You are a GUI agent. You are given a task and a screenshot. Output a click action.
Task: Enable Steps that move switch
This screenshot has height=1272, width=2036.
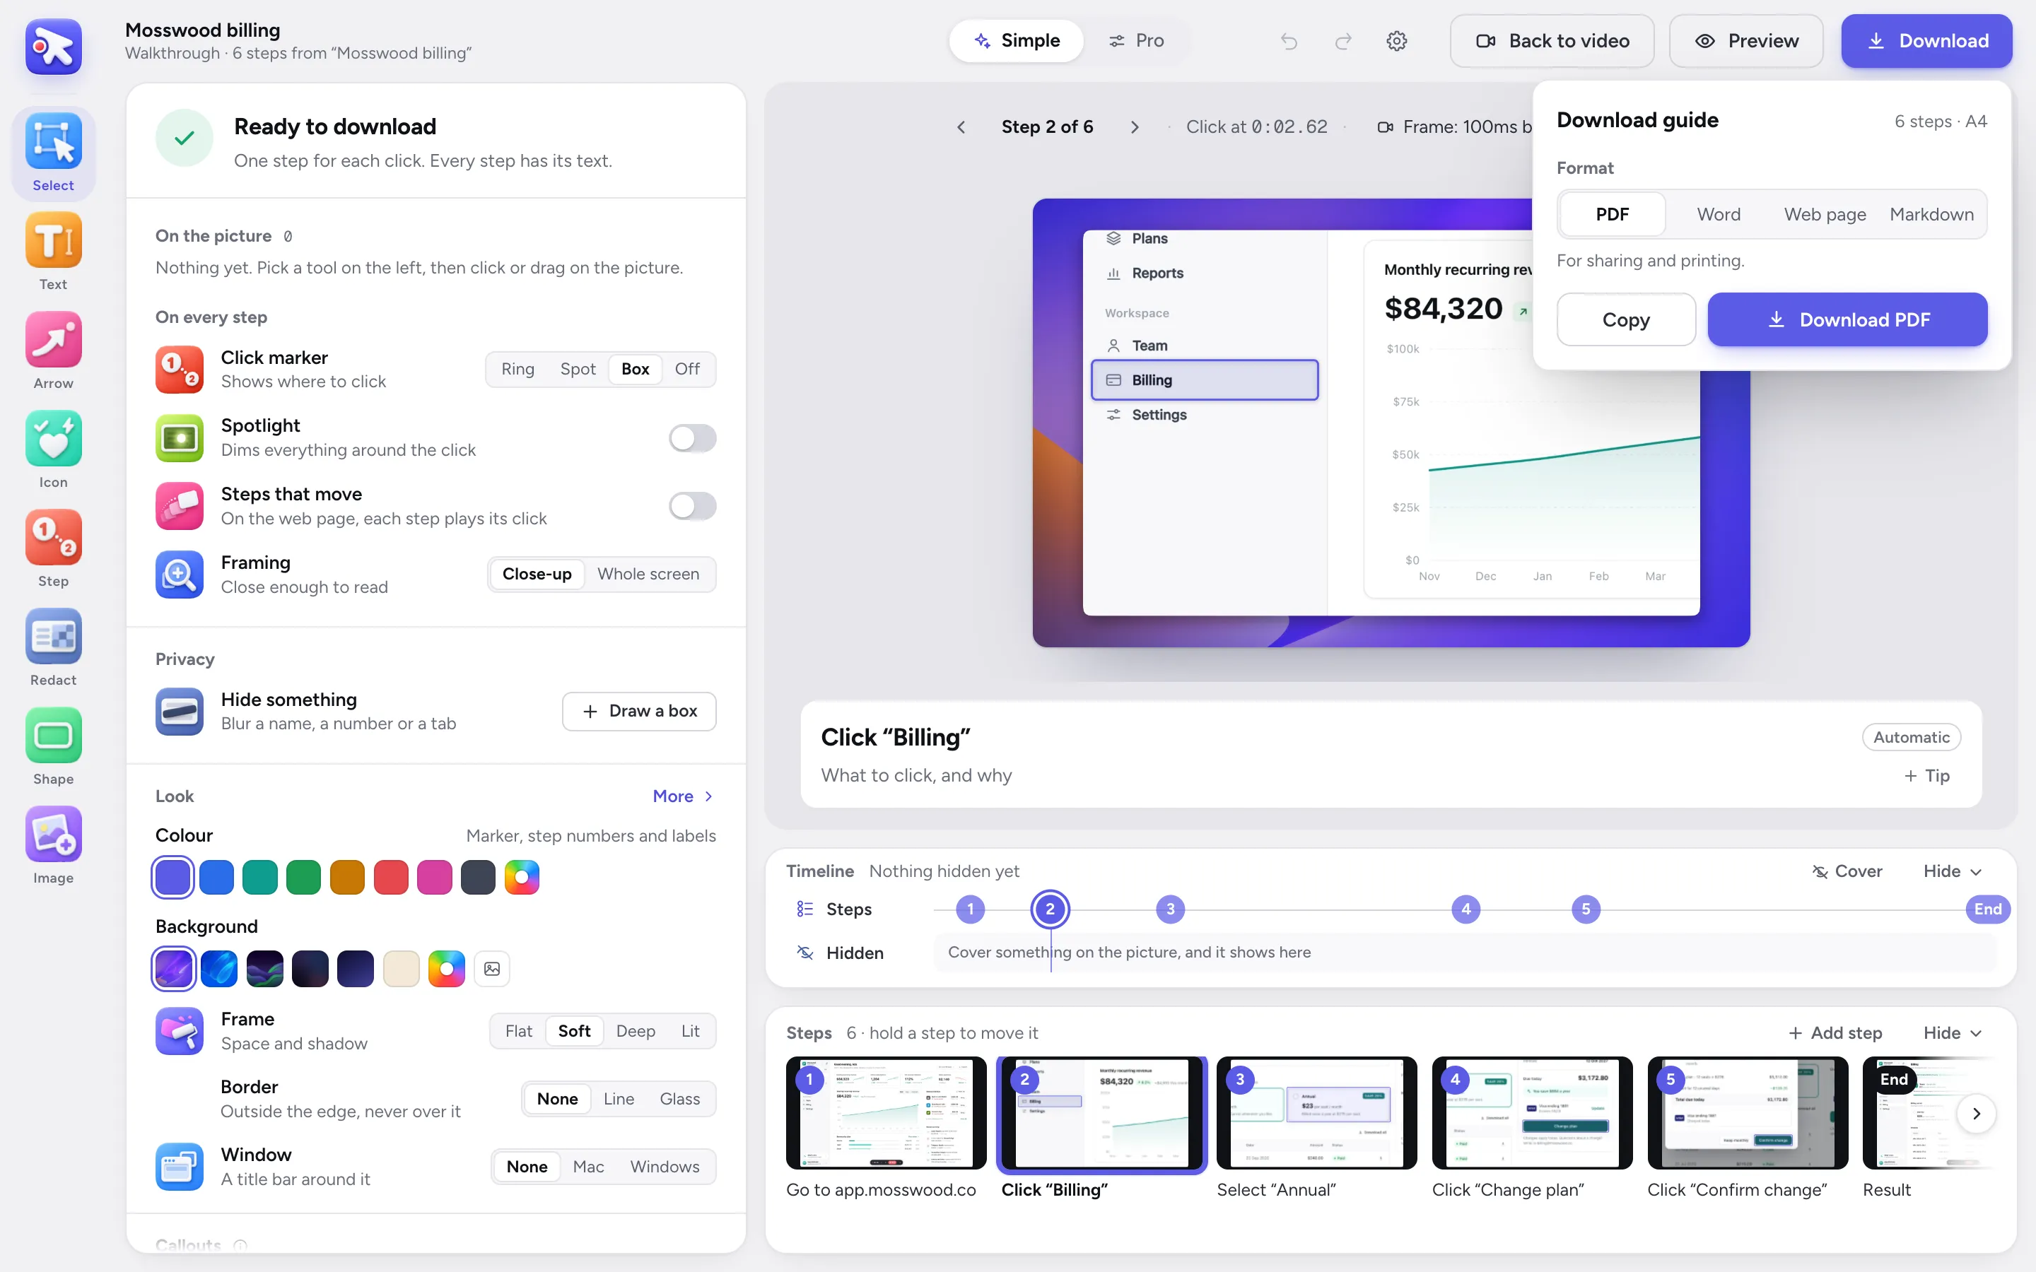pos(692,505)
